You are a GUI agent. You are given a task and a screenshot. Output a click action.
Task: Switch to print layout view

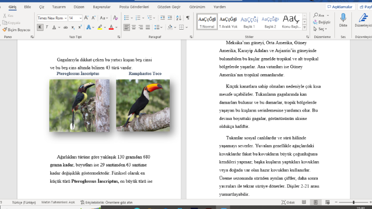316,202
